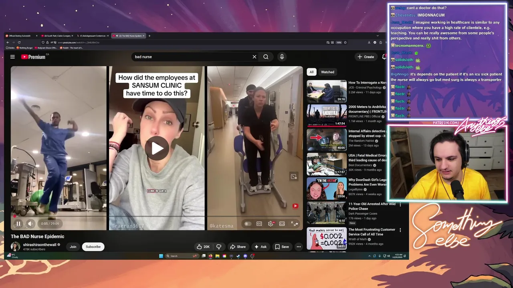Pause the video with player pause button
This screenshot has height=288, width=513.
18,224
